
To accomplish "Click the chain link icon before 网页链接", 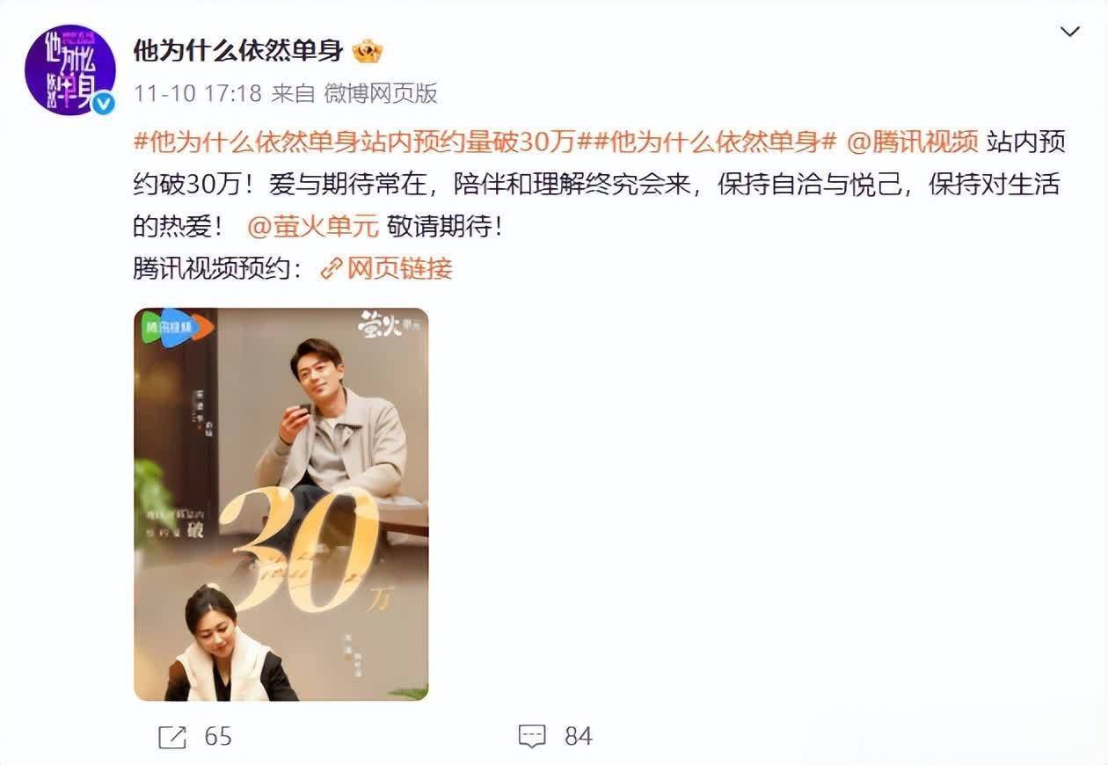I will tap(332, 268).
